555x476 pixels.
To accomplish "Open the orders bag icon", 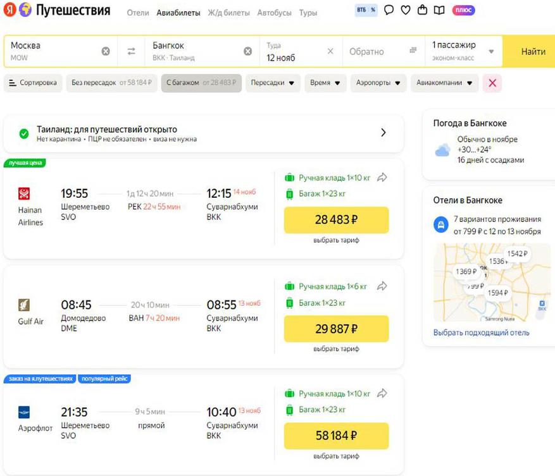I will click(422, 9).
